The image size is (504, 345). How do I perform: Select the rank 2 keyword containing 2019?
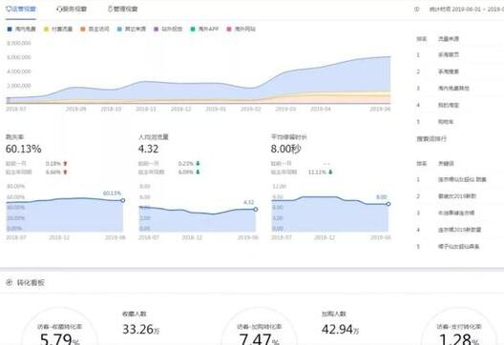[457, 196]
